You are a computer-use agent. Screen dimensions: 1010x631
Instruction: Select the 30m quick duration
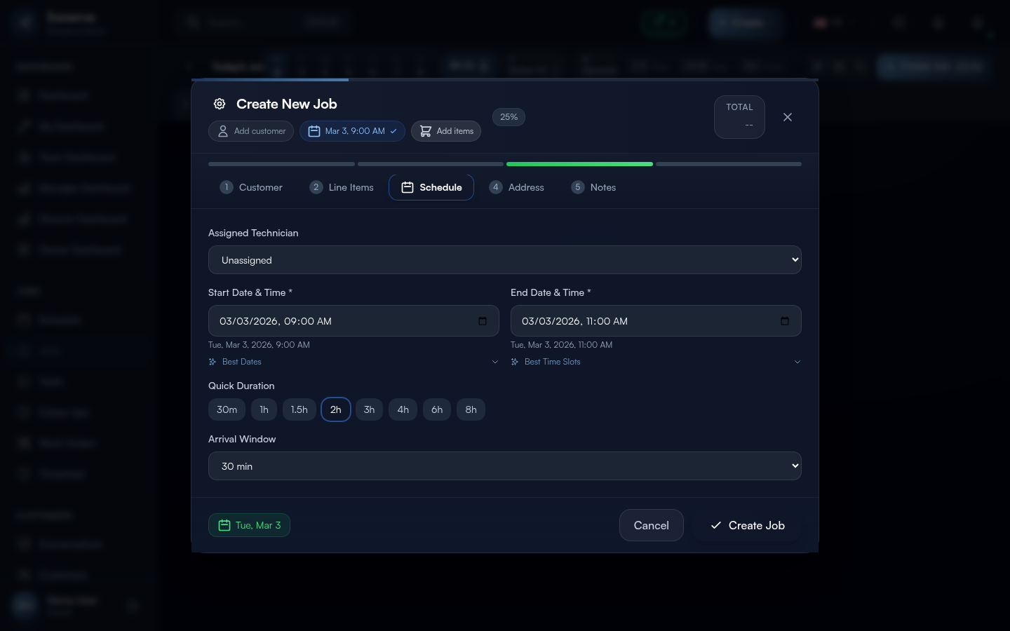tap(227, 409)
